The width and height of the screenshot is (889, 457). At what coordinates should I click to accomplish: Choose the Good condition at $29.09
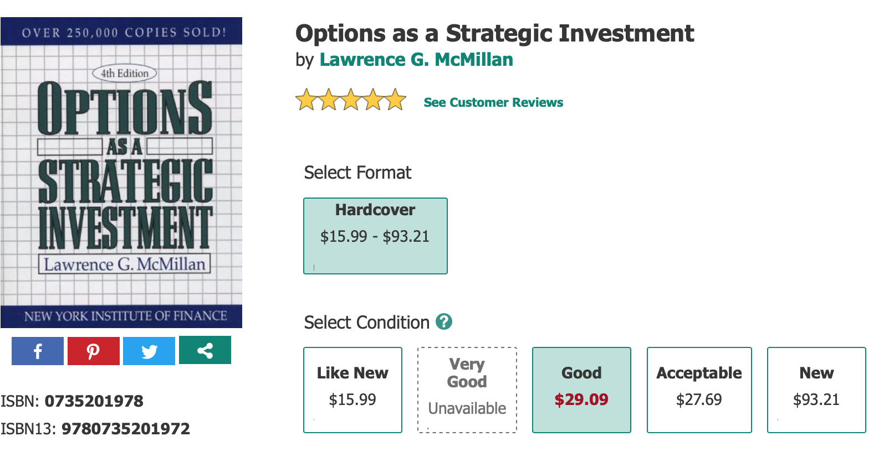click(581, 390)
